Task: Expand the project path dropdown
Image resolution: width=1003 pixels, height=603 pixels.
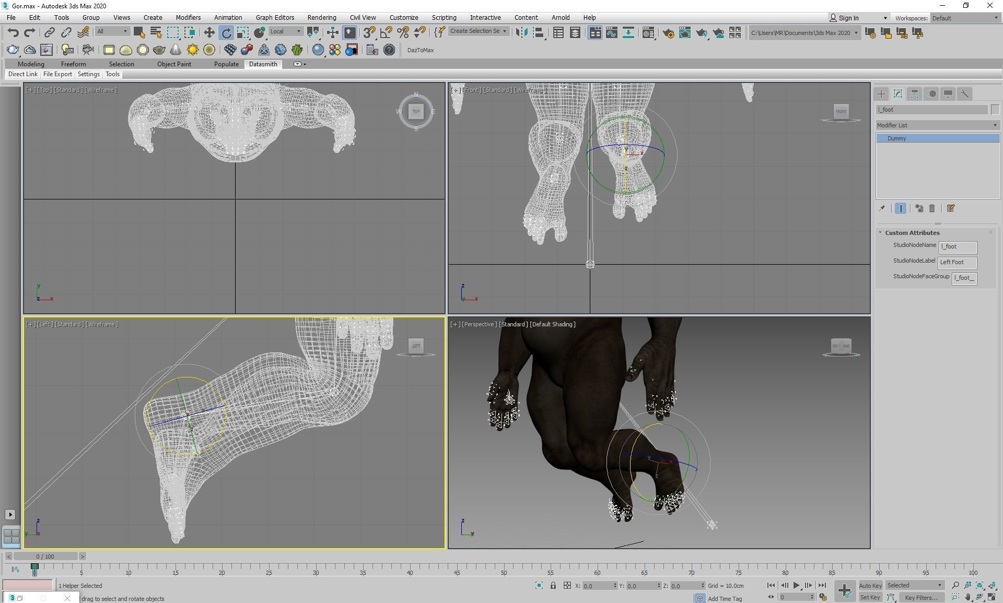Action: 856,33
